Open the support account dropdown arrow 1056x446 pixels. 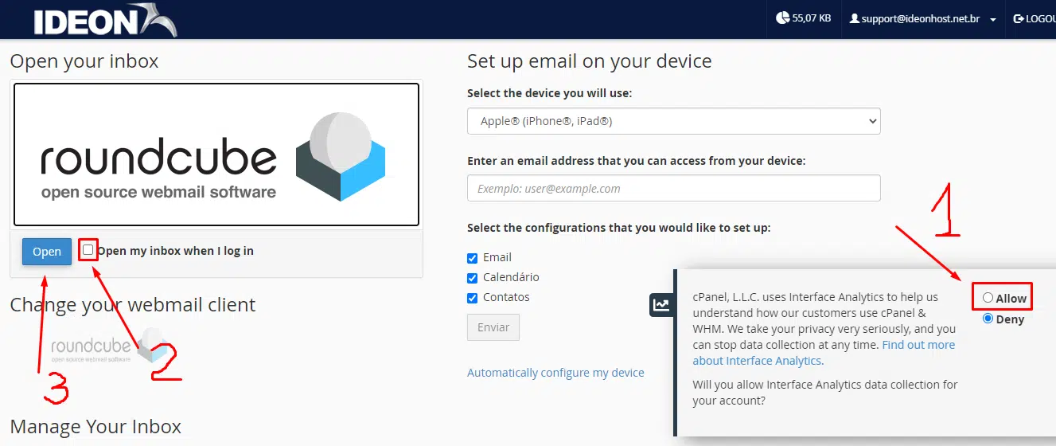(x=993, y=19)
